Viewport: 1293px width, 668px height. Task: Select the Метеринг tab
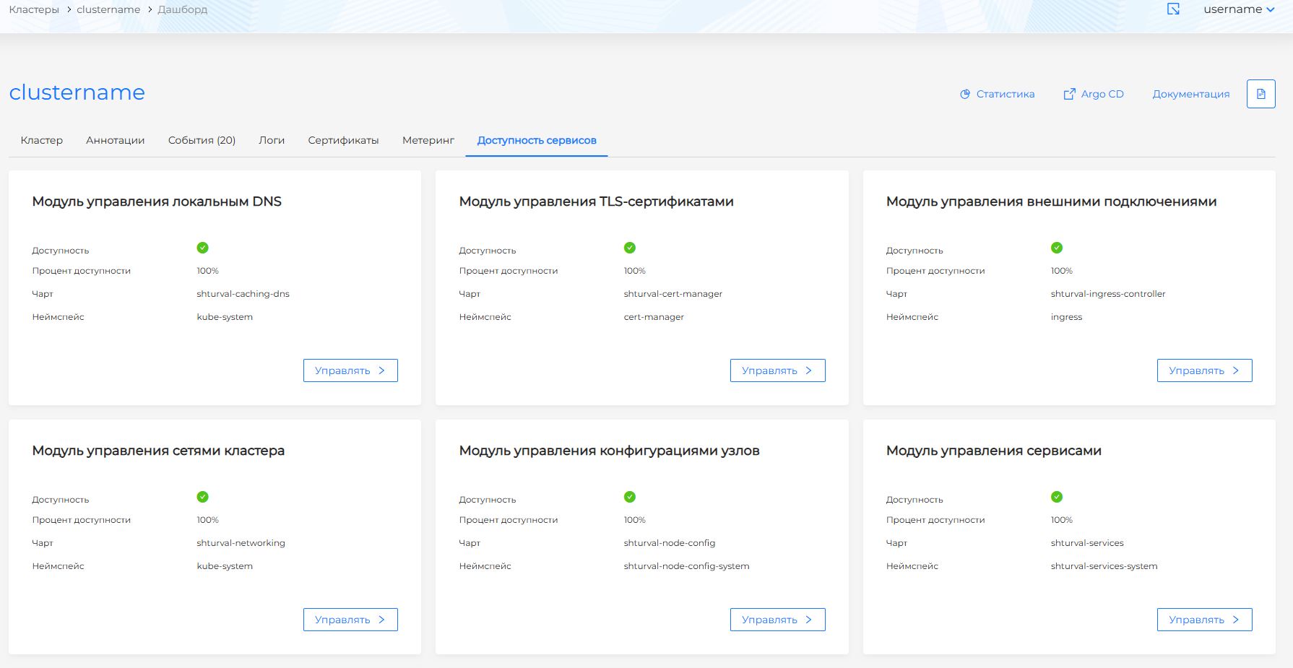pyautogui.click(x=428, y=140)
